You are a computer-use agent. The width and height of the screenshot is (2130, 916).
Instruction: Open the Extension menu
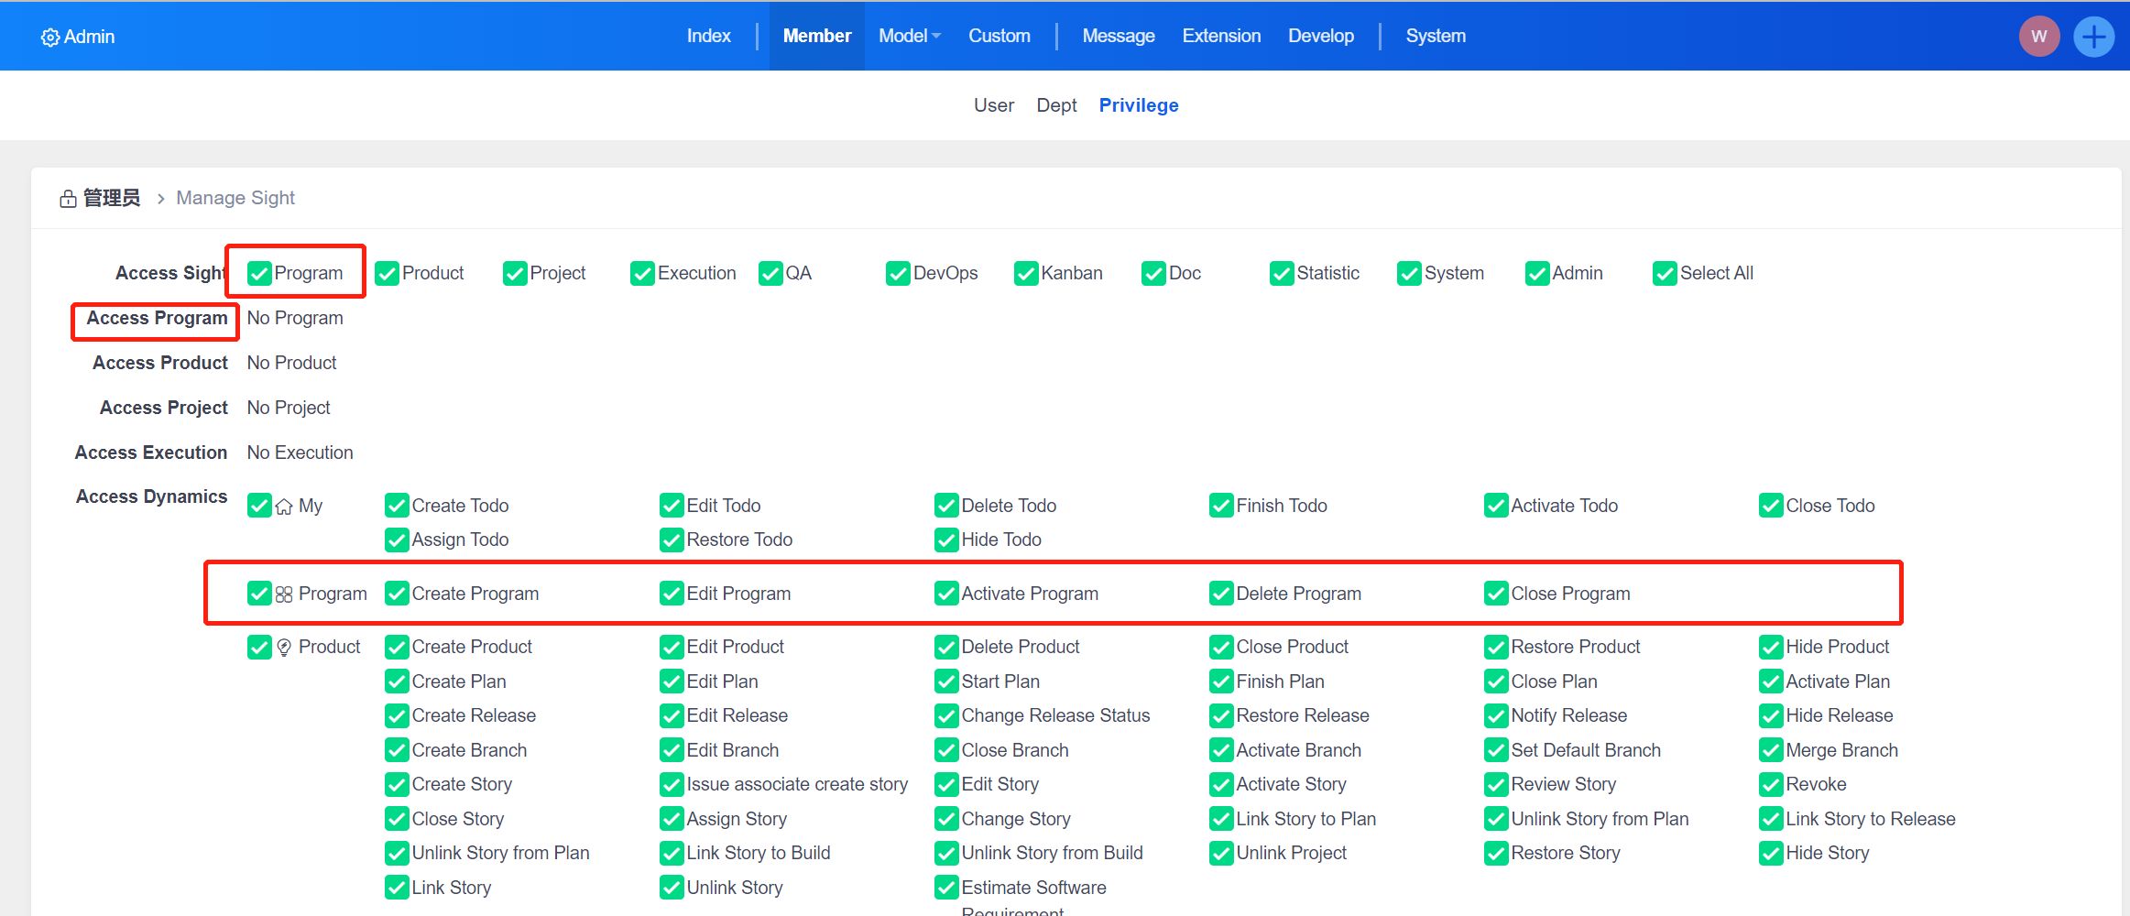pyautogui.click(x=1220, y=36)
